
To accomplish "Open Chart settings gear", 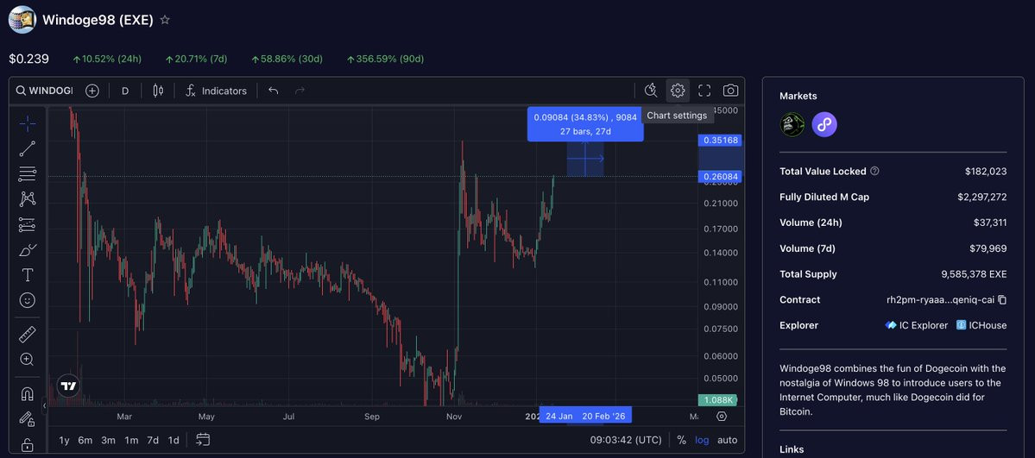I will [678, 91].
